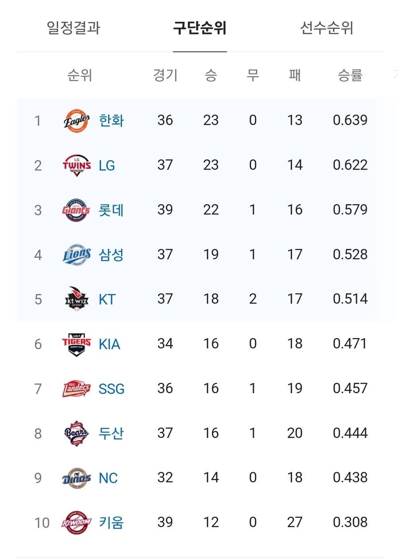This screenshot has width=399, height=560.
Task: Click the KT Wiz team logo
Action: point(76,300)
